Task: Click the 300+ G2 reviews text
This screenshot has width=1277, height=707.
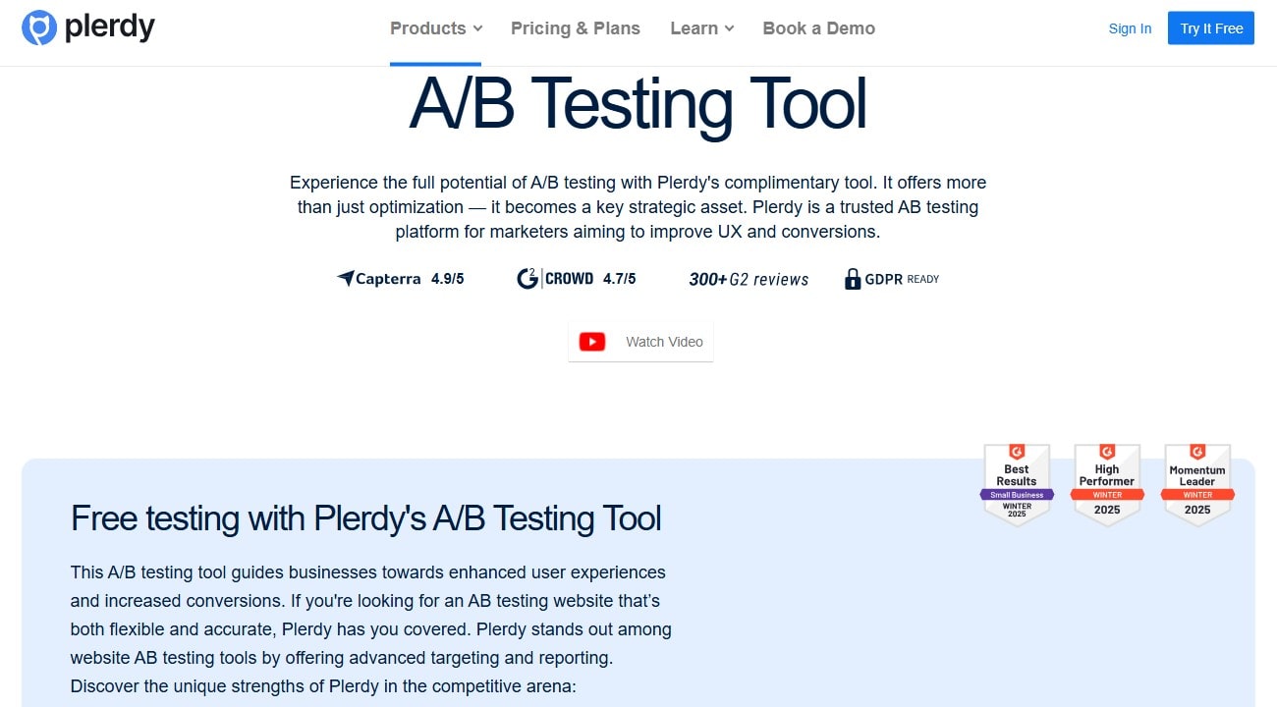Action: click(x=749, y=279)
